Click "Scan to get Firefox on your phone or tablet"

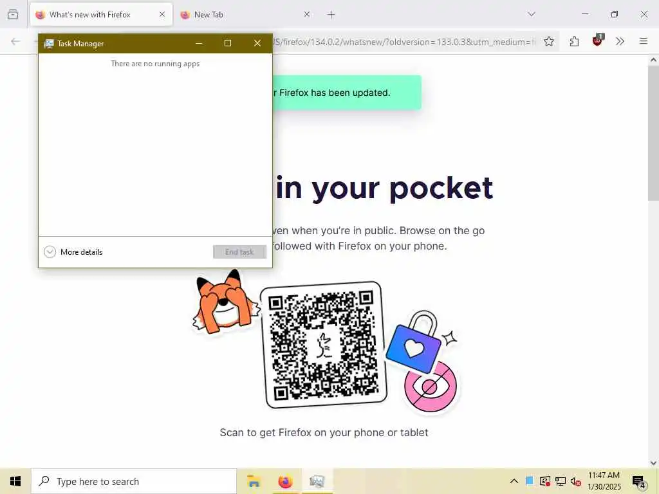click(x=324, y=433)
